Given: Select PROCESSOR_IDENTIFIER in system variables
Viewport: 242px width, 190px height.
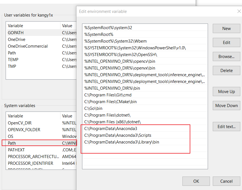Looking at the screenshot, I should (41, 163).
